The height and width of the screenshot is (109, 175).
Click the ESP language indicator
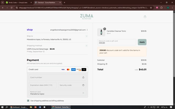(158, 107)
